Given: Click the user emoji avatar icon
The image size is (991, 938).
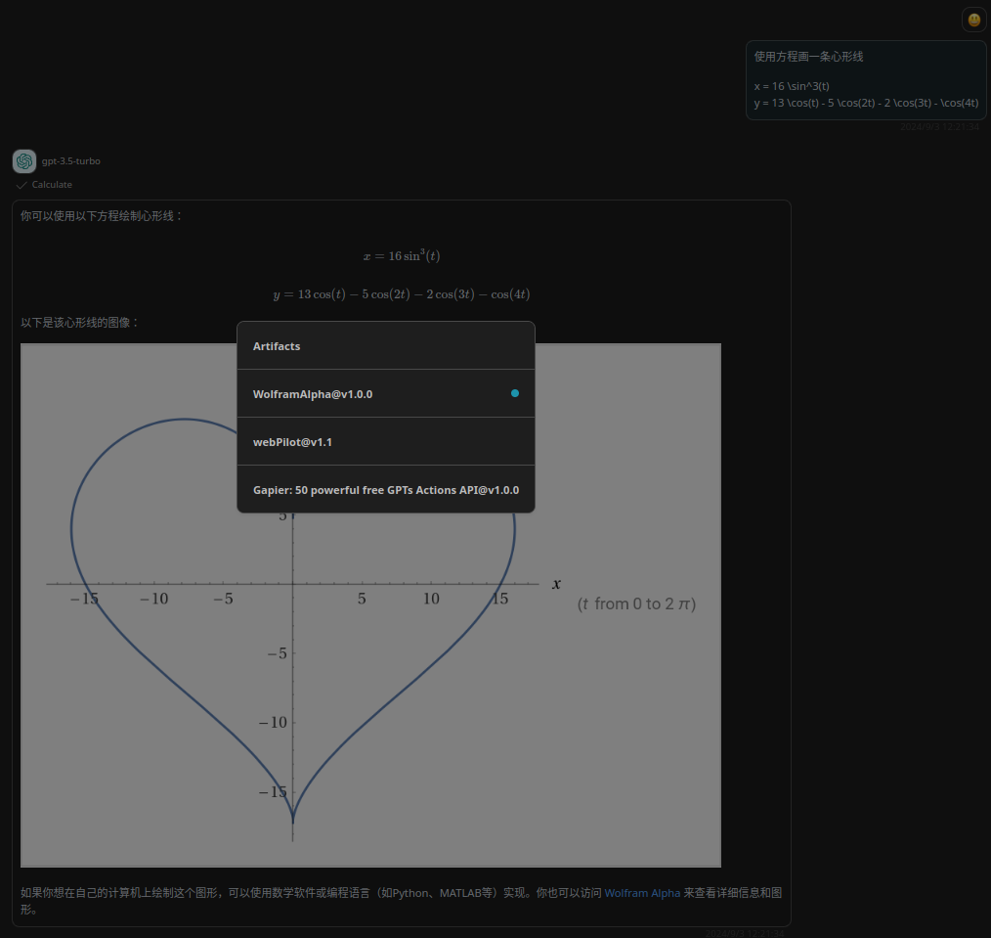Looking at the screenshot, I should point(974,20).
